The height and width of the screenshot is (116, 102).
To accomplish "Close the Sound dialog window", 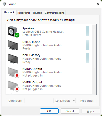I will click(98, 4).
